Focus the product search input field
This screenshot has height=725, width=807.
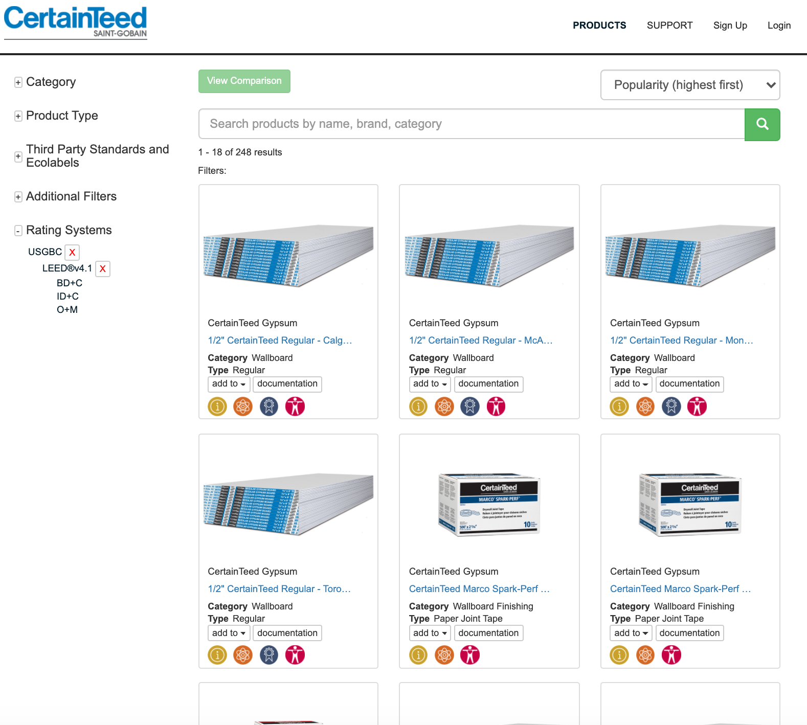coord(472,124)
